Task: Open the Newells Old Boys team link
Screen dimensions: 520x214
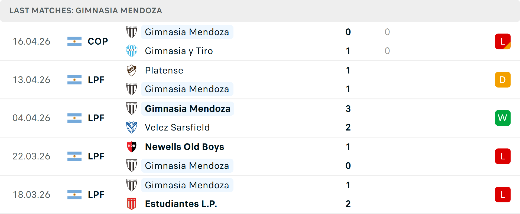Action: click(x=184, y=147)
